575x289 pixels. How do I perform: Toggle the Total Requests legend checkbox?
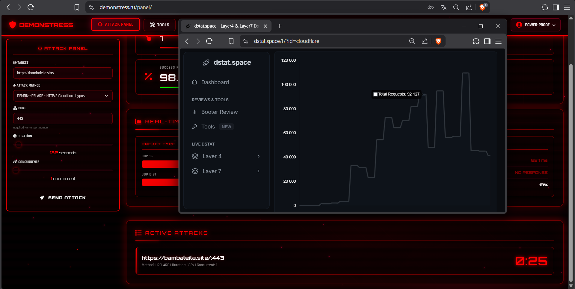click(375, 94)
